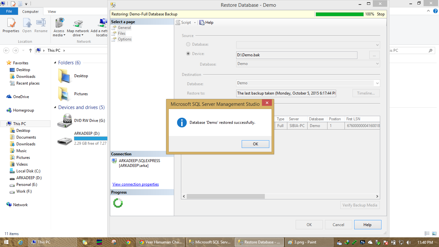Click the Script toolbar button in Restore Database
This screenshot has height=247, width=439.
pyautogui.click(x=184, y=23)
